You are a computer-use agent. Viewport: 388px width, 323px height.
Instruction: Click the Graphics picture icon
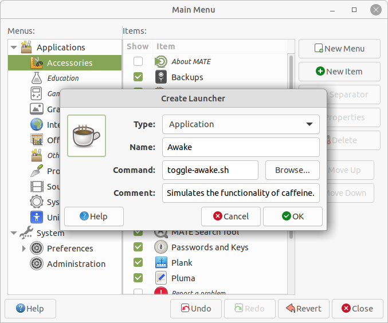37,109
